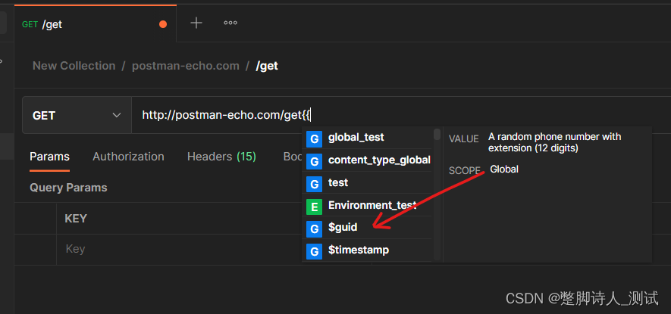
Task: Click the Global scope value text
Action: pos(504,169)
